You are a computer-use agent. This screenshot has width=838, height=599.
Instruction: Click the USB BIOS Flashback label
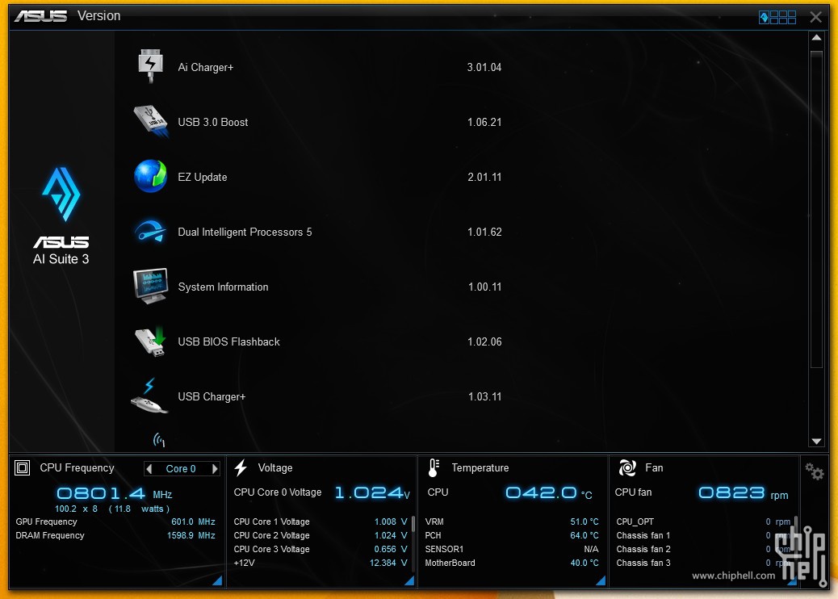(228, 342)
